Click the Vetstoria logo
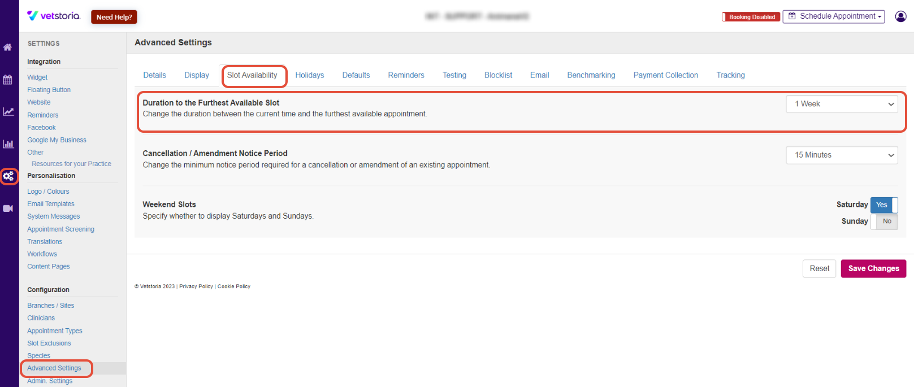This screenshot has height=387, width=914. pos(54,16)
